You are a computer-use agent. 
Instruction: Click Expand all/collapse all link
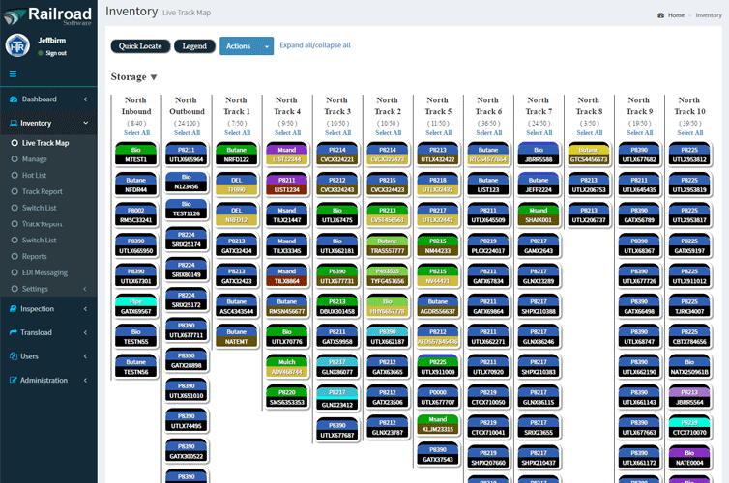(315, 45)
